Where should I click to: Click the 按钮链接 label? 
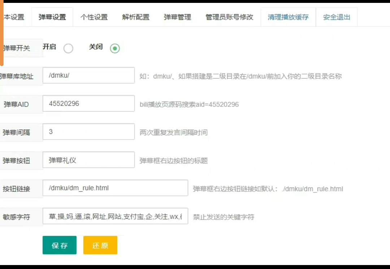coord(16,189)
